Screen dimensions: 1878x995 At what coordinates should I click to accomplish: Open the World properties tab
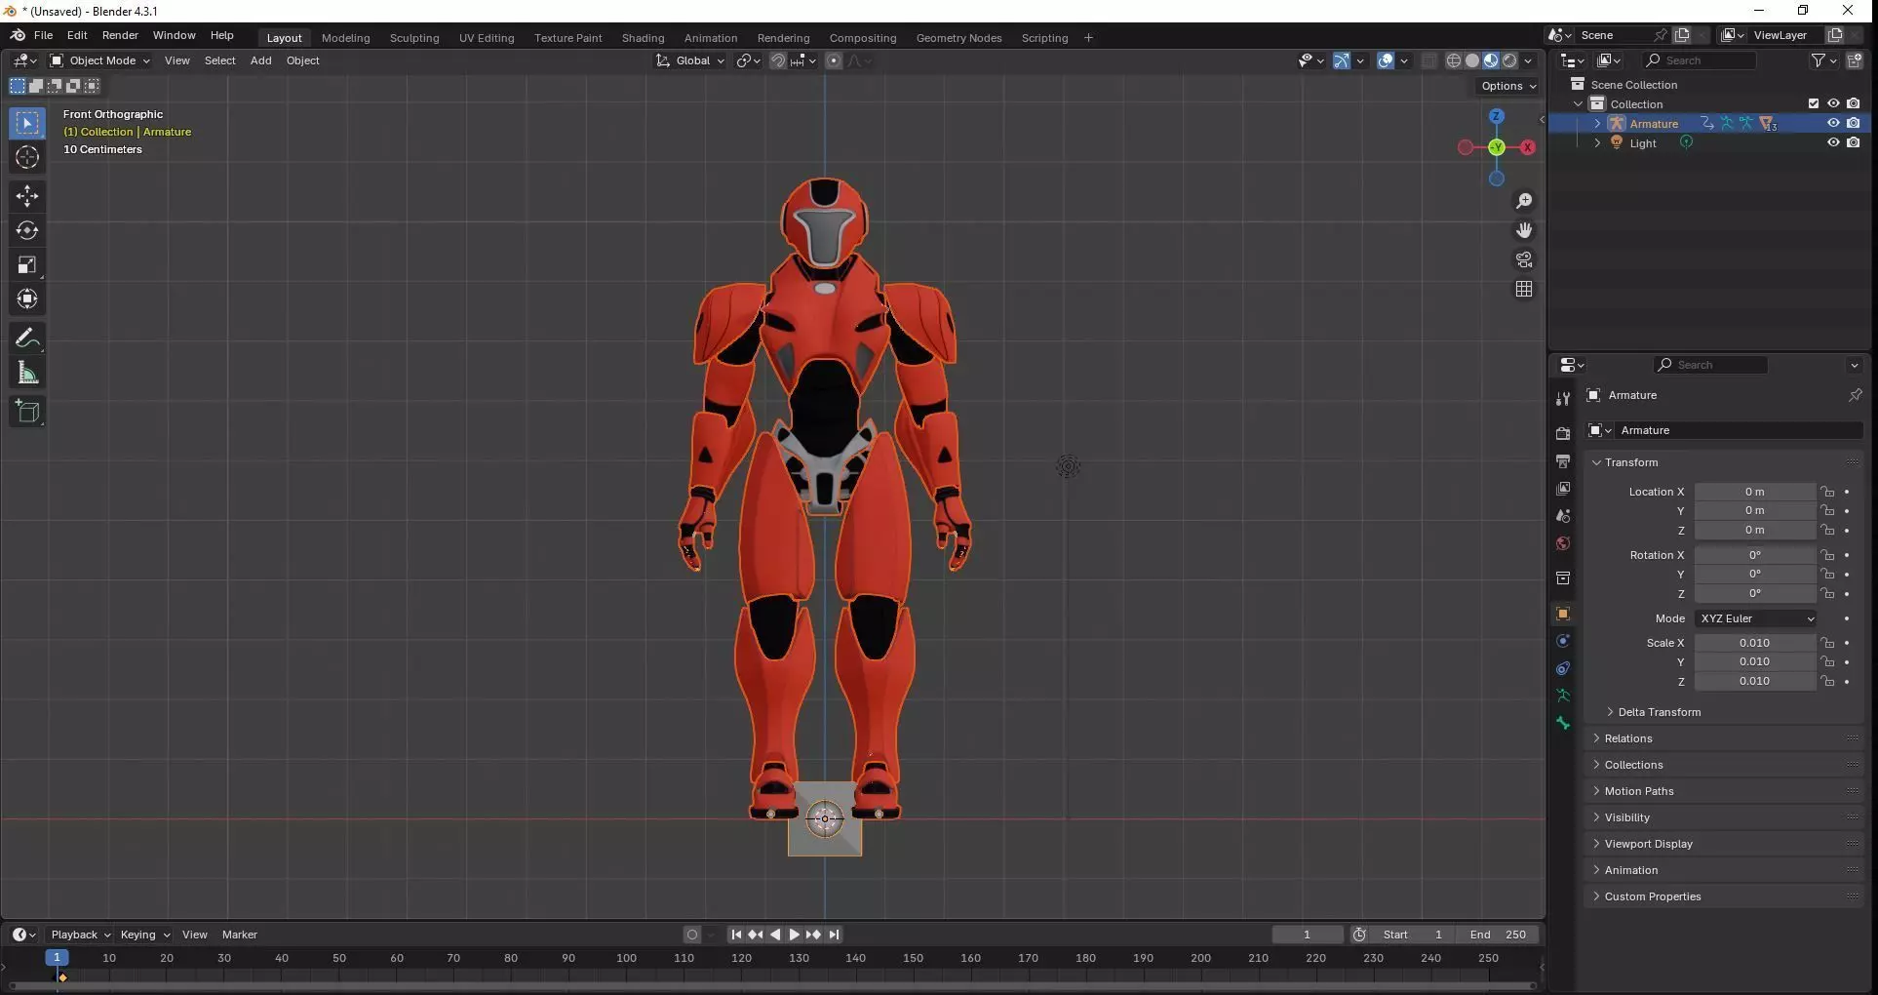click(x=1563, y=543)
